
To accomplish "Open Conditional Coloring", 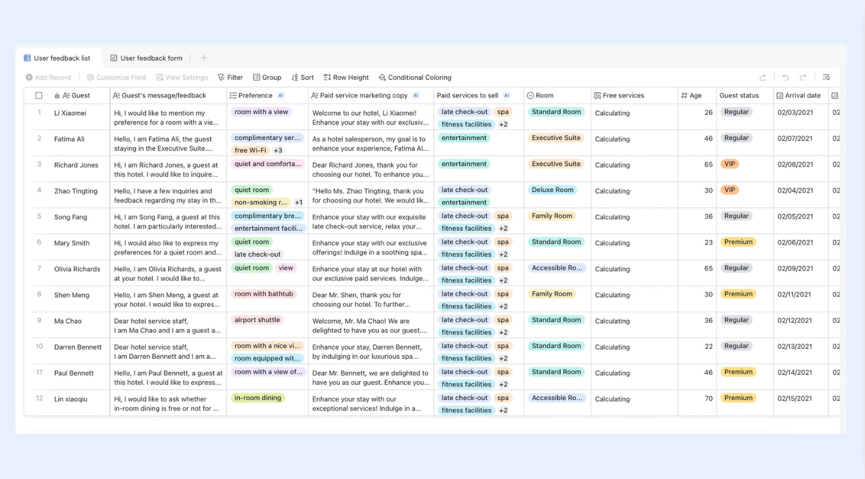I will pyautogui.click(x=415, y=77).
